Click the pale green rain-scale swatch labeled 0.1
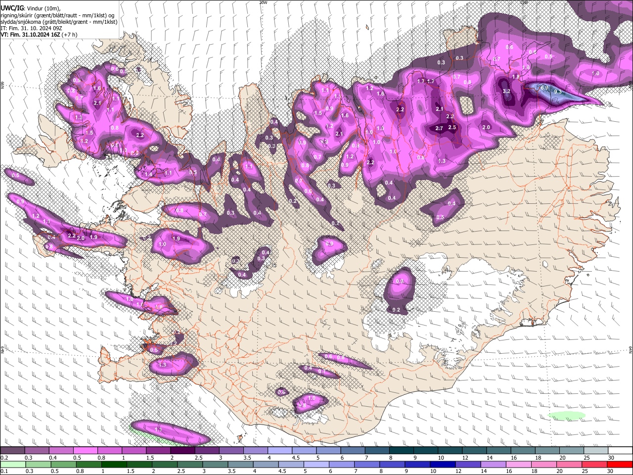Image resolution: width=633 pixels, height=475 pixels. click(x=13, y=464)
